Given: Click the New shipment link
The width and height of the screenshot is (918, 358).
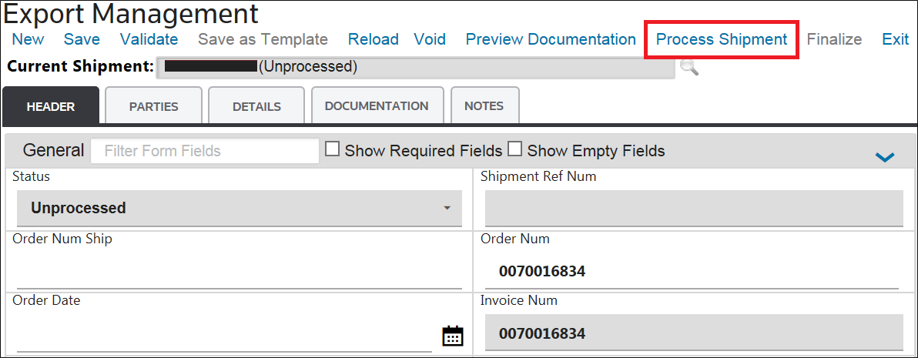Looking at the screenshot, I should 28,39.
